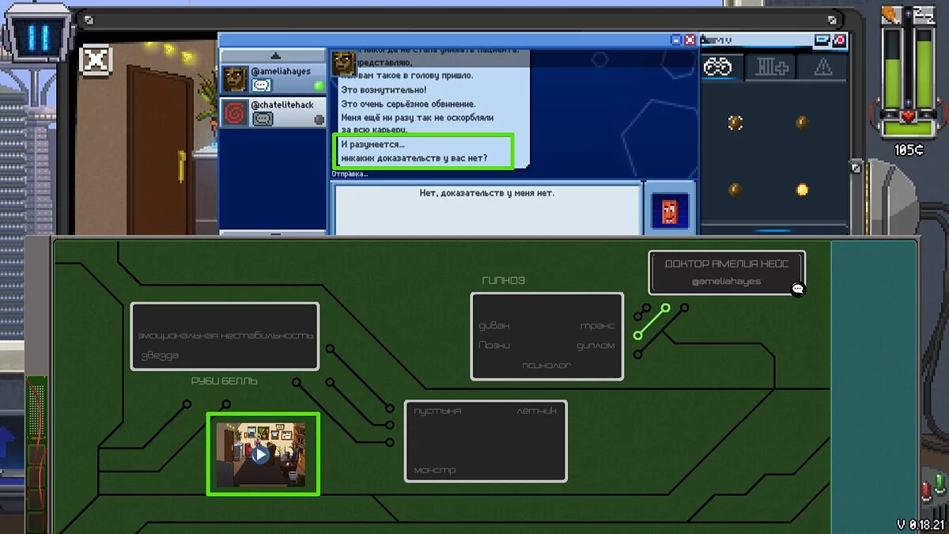949x534 pixels.
Task: Select 'эмоциональная нестабильность' on the board
Action: pos(225,335)
